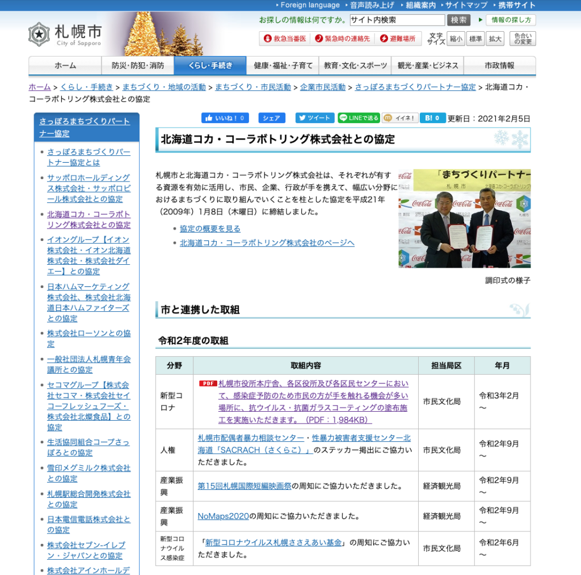581x575 pixels.
Task: Open the 緊急時の連絡先 emergency contact link
Action: 342,39
